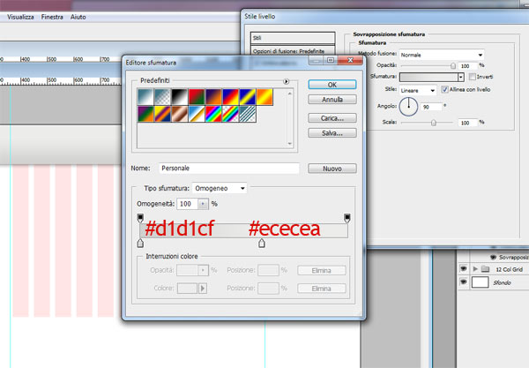This screenshot has height=368, width=529.
Task: Click the Sfondo layer name
Action: pos(502,282)
